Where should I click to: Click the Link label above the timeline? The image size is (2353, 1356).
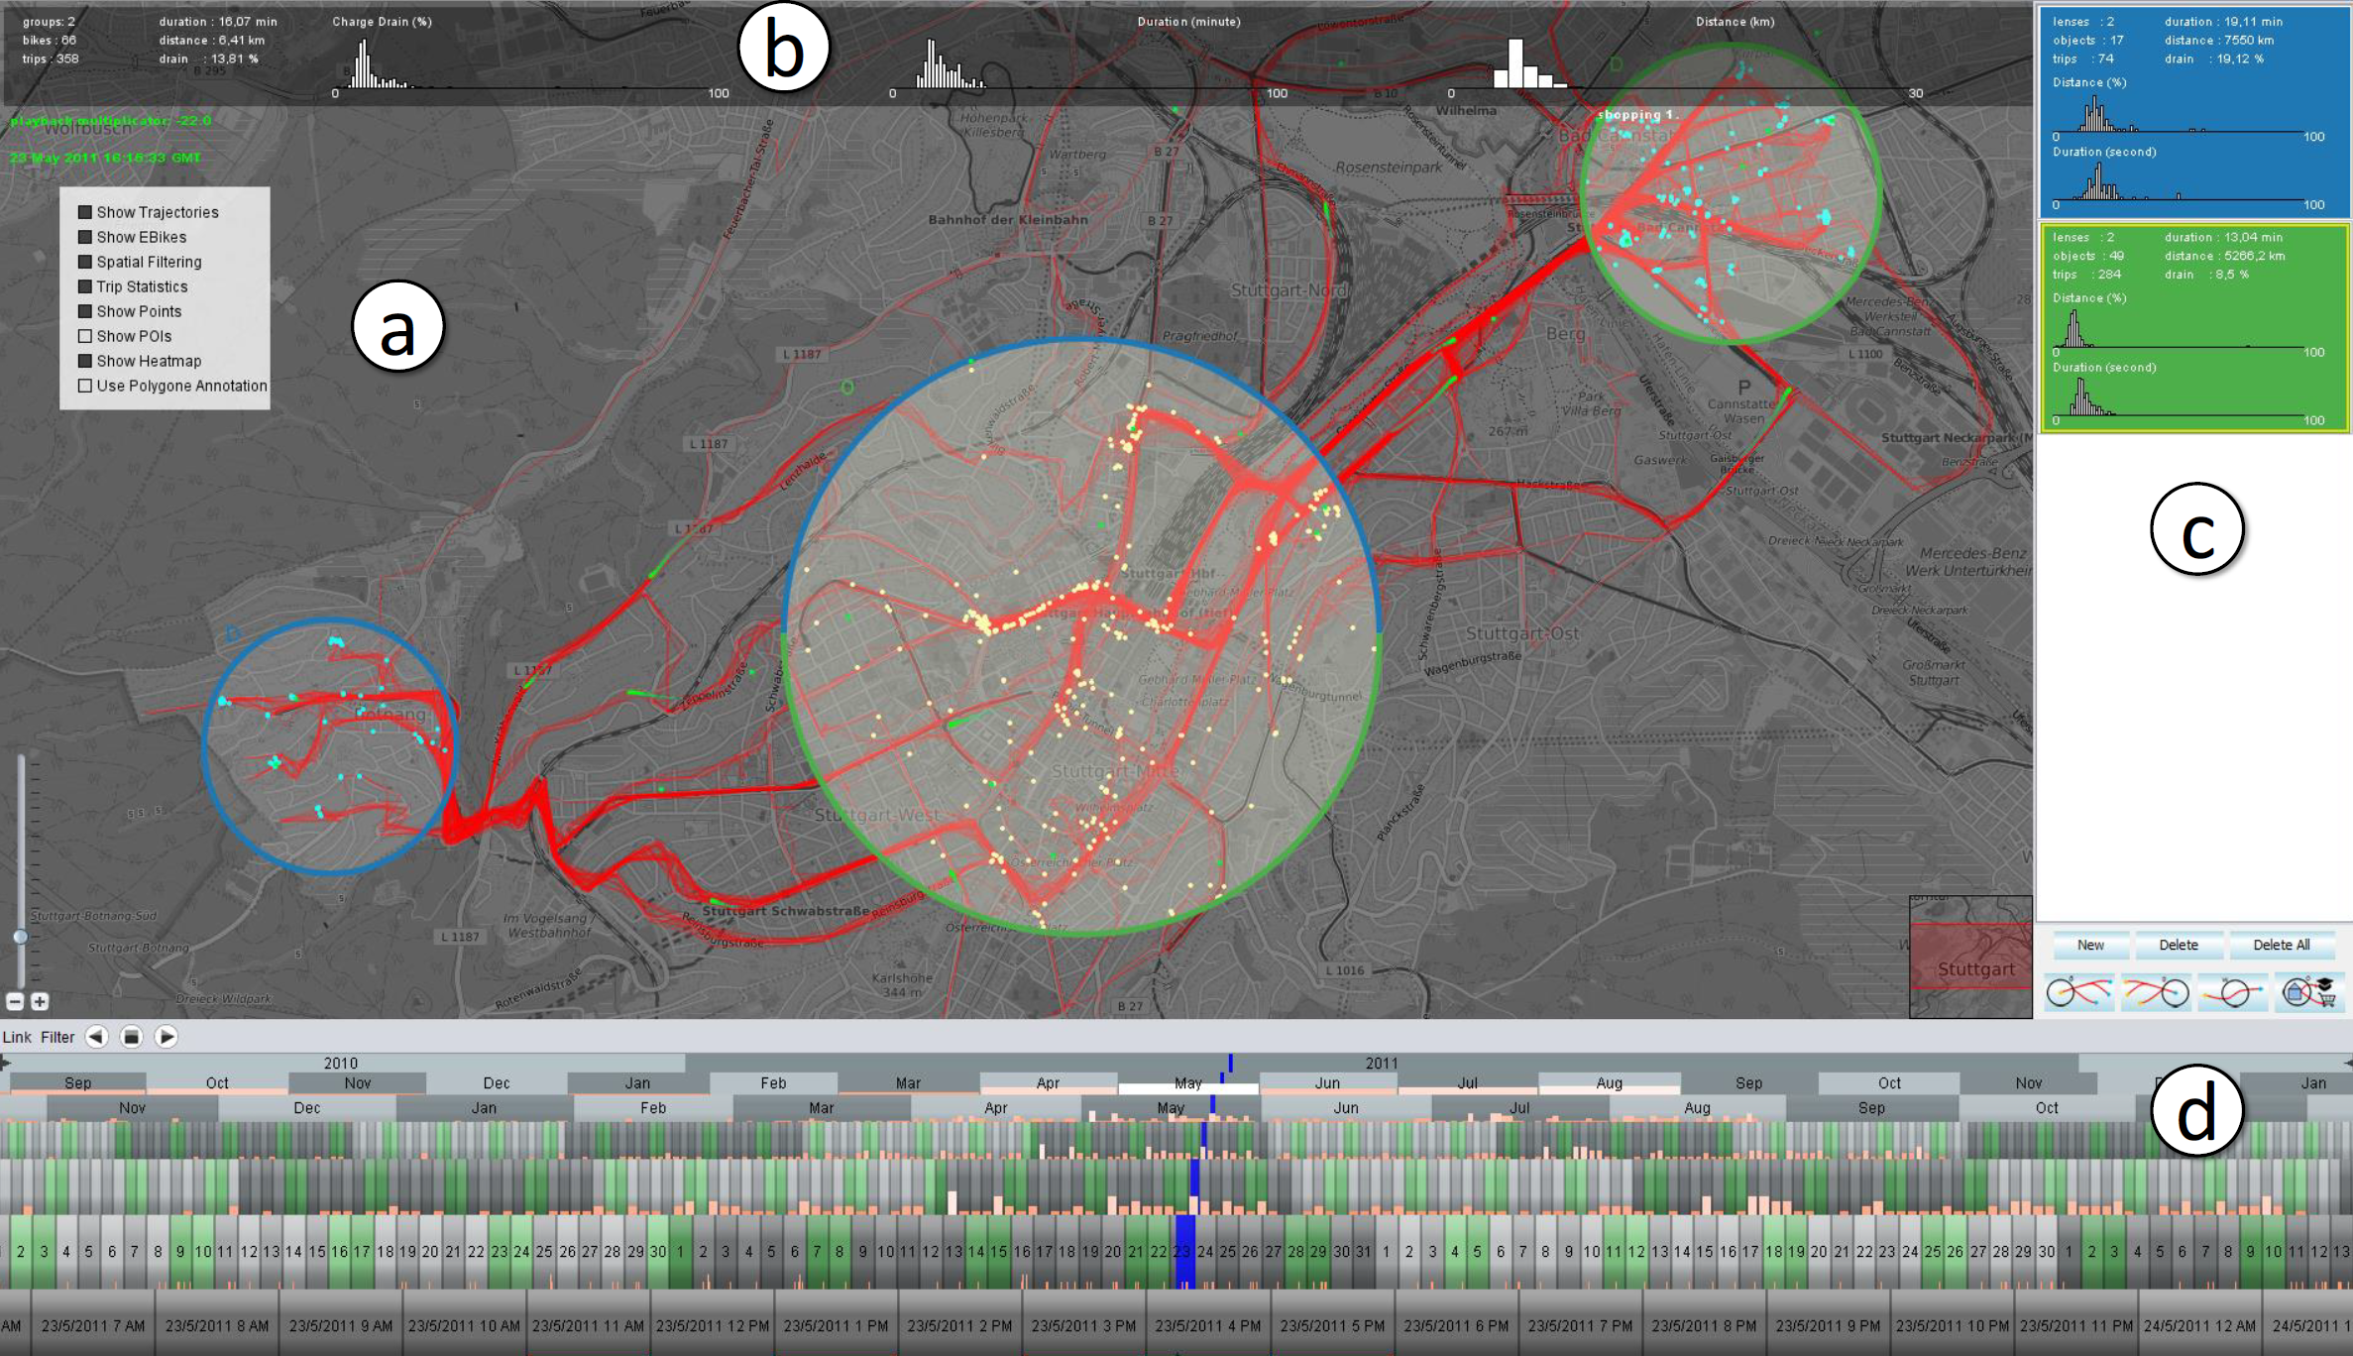17,1037
